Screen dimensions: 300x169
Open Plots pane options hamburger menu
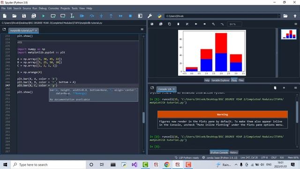[x=296, y=24]
